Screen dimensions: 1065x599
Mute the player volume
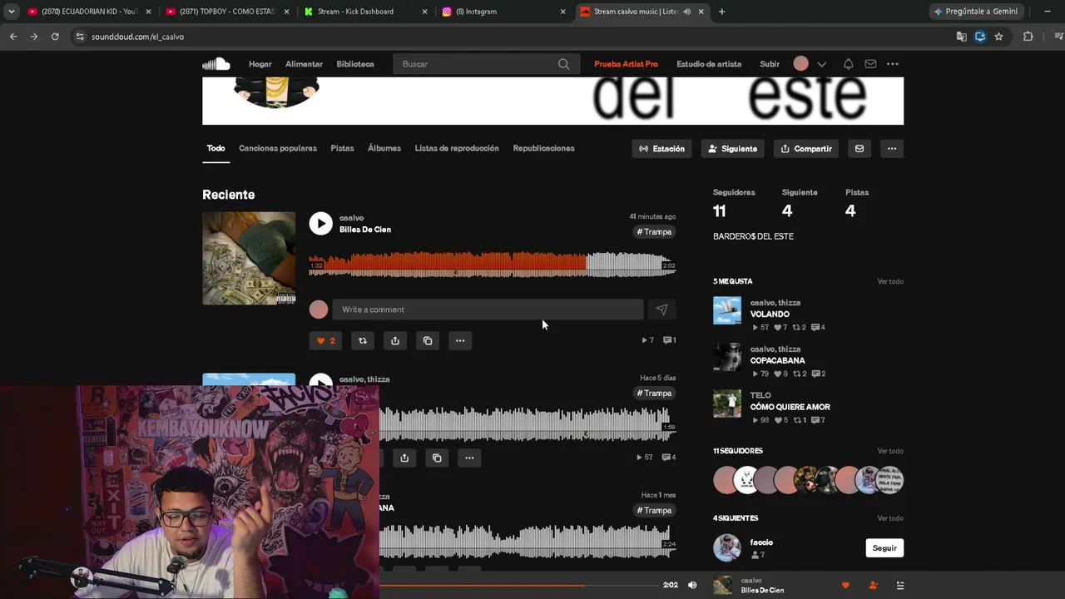(x=692, y=585)
